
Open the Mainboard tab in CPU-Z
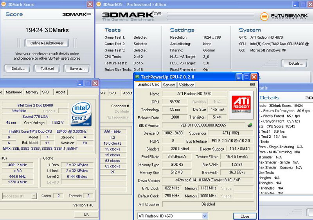[x=14, y=92]
